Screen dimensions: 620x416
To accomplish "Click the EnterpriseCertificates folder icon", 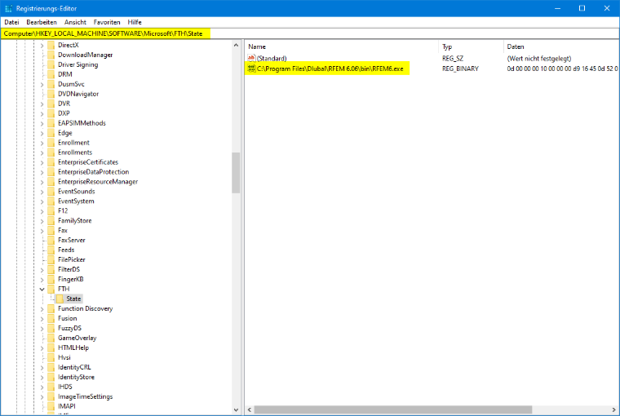I will tap(51, 162).
